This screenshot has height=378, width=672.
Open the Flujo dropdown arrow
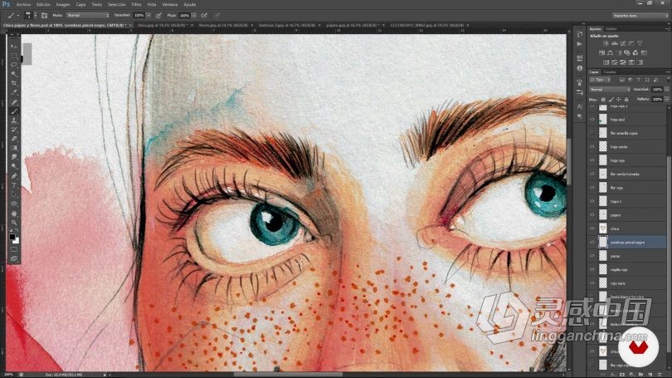point(193,16)
